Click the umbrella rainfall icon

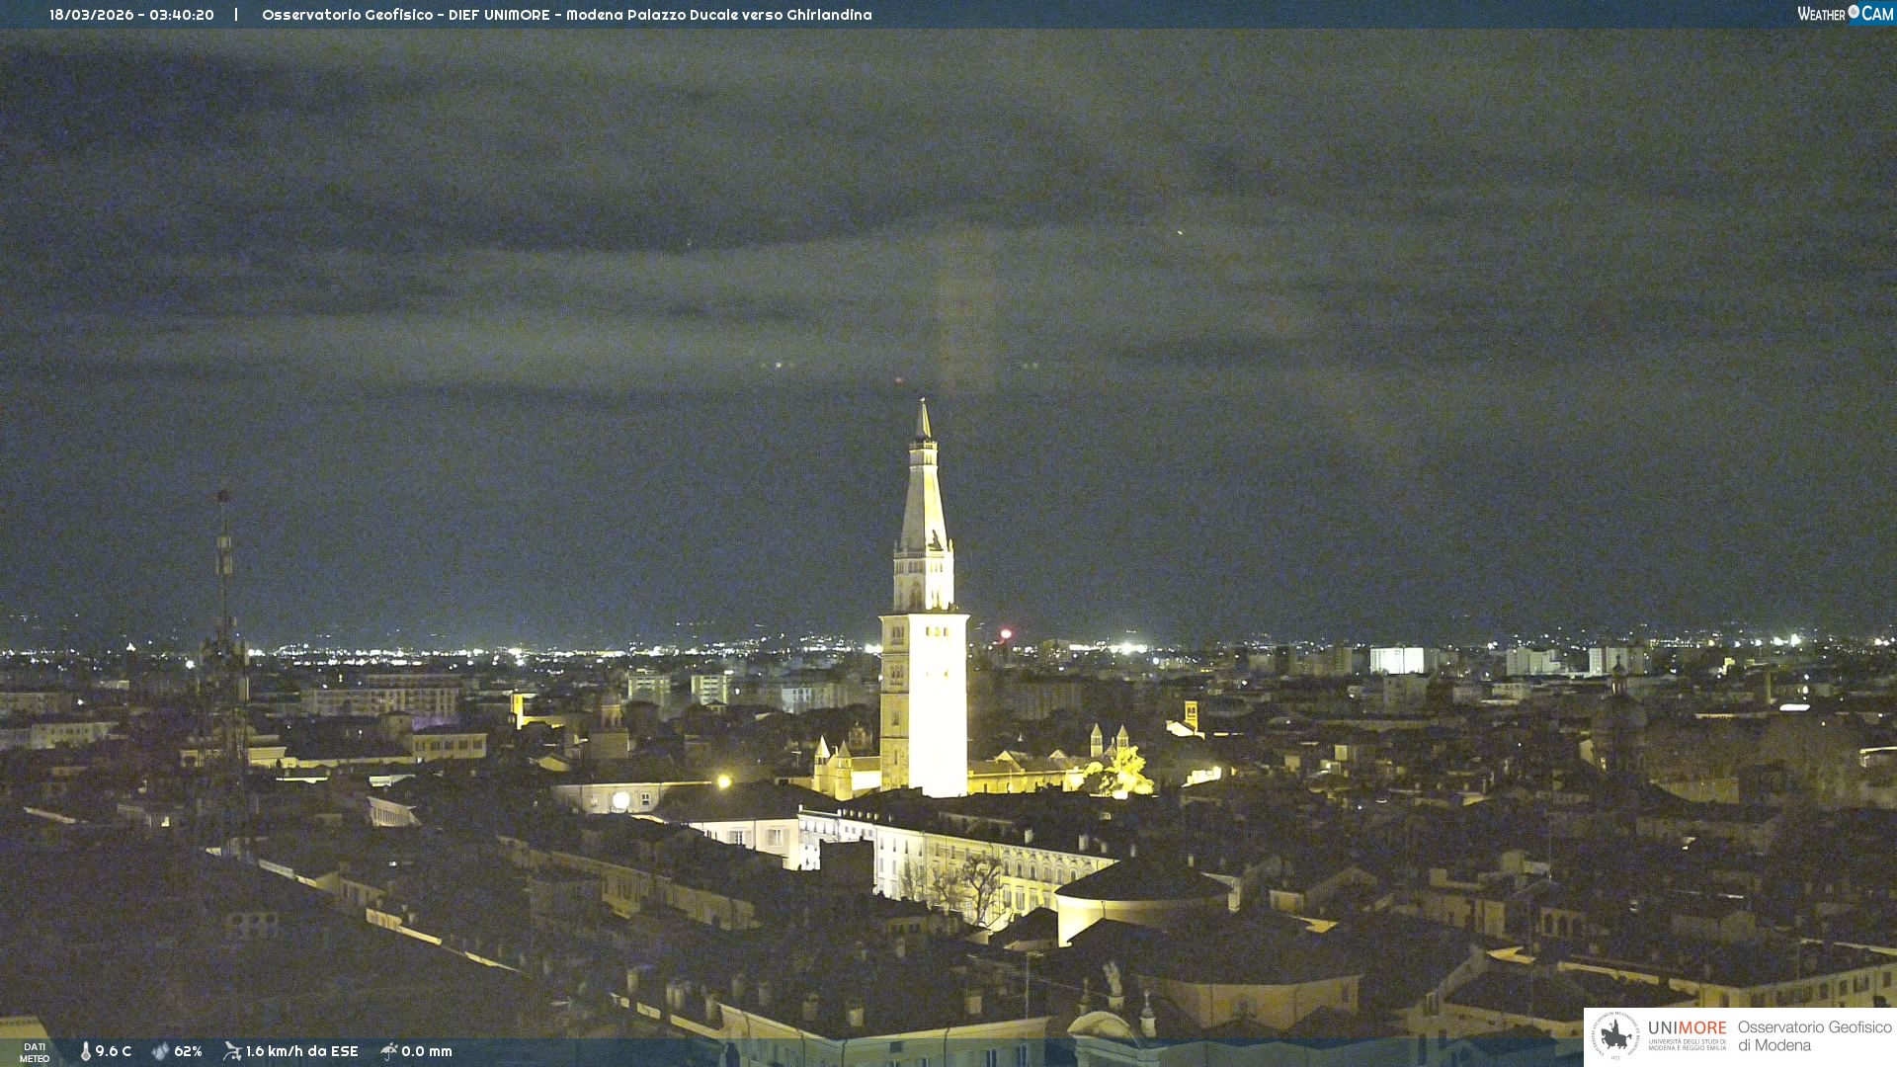point(388,1051)
